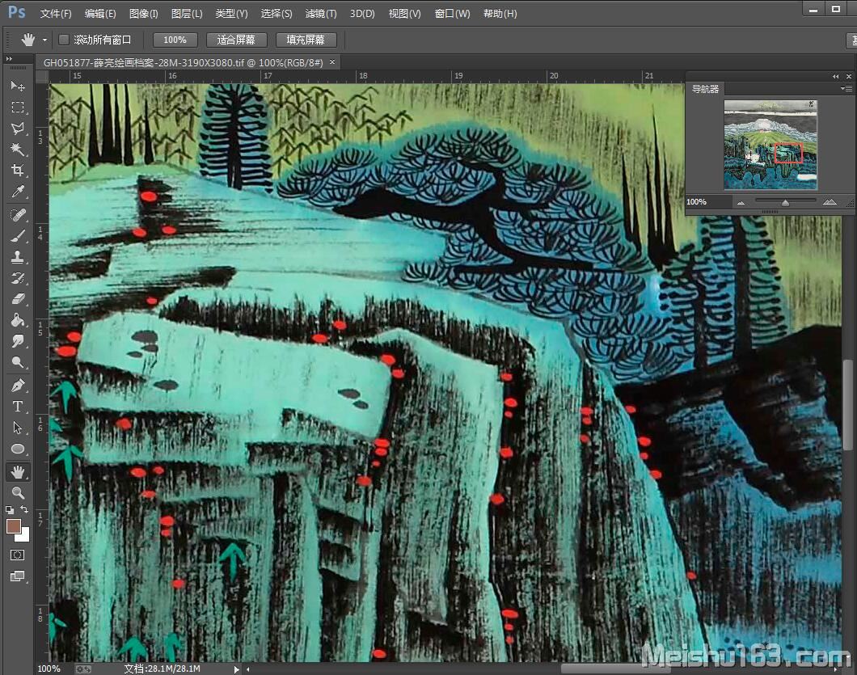Image resolution: width=857 pixels, height=675 pixels.
Task: Click the Navigator zoom in icon
Action: click(830, 202)
